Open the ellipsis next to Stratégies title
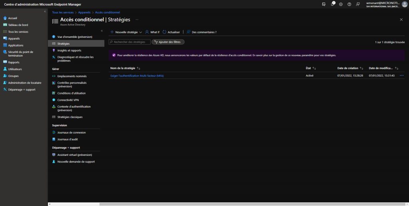This screenshot has width=409, height=206. [x=137, y=20]
